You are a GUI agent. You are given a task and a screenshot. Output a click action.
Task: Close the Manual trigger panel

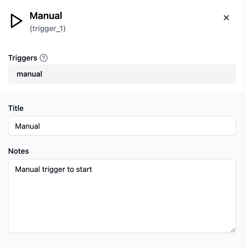click(x=226, y=18)
